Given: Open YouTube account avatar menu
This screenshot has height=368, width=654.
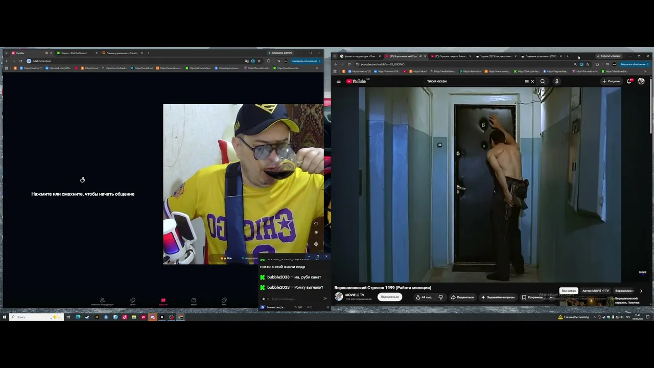Looking at the screenshot, I should (641, 81).
